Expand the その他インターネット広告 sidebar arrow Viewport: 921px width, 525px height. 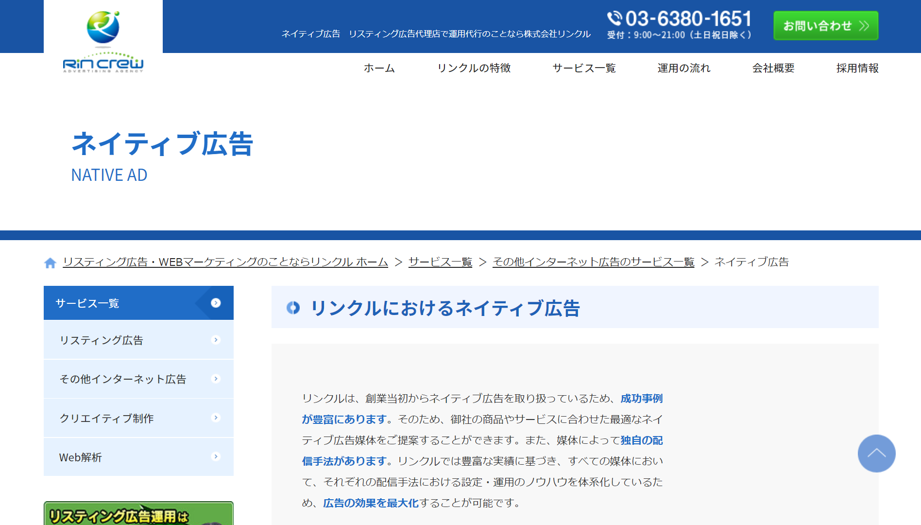216,379
